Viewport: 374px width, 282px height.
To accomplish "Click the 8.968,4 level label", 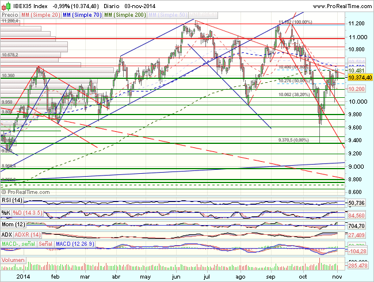I will (x=9, y=166).
